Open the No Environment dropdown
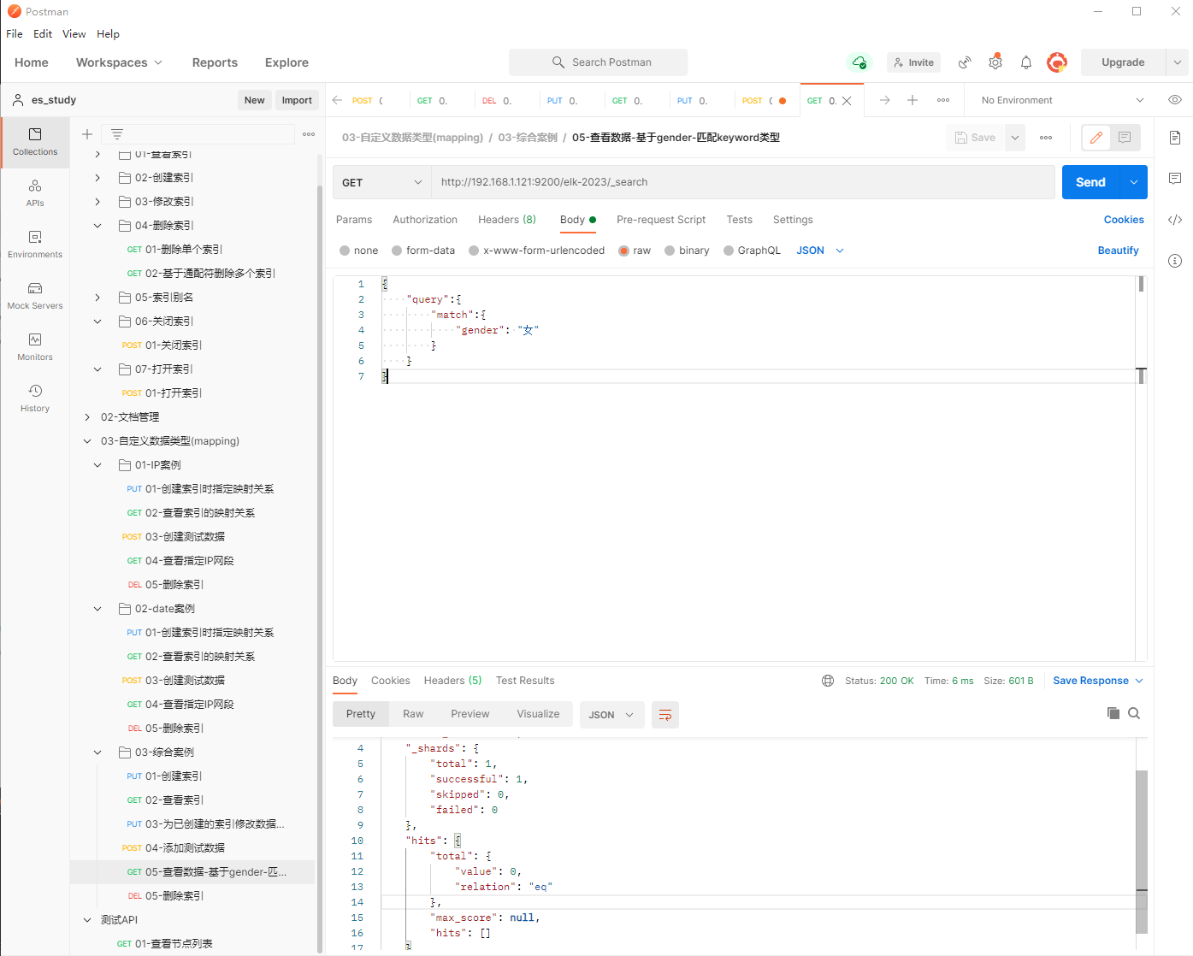 pyautogui.click(x=1061, y=100)
